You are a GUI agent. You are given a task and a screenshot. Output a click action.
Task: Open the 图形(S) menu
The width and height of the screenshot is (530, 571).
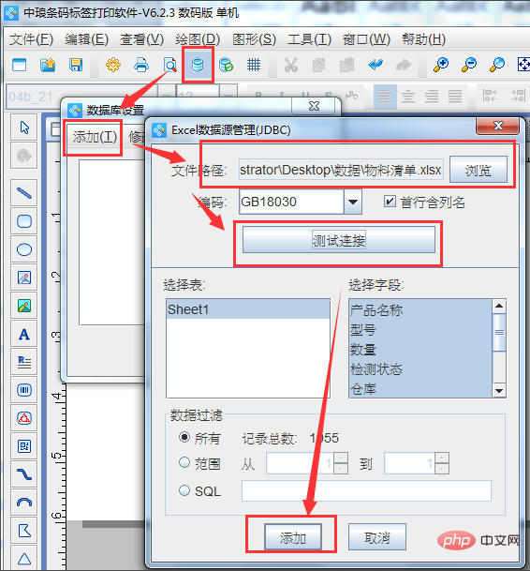tap(254, 39)
